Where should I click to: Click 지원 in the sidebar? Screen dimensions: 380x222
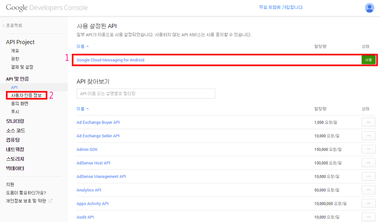(10, 185)
